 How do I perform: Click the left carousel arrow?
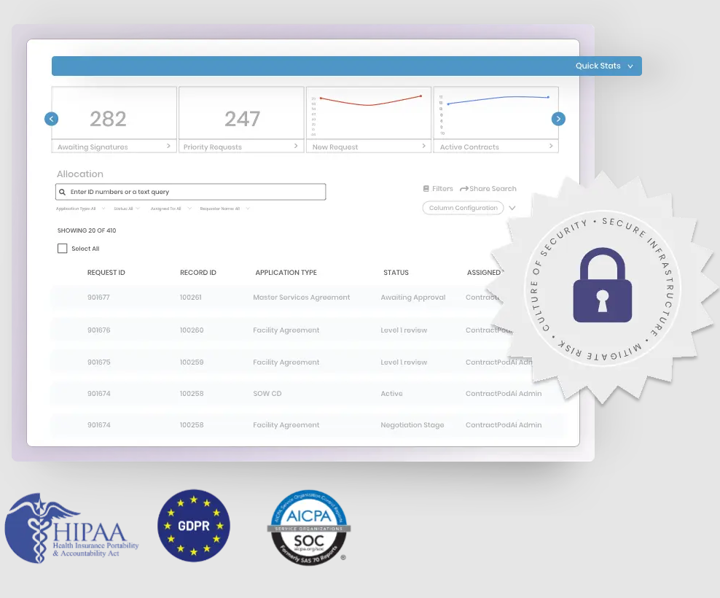51,118
